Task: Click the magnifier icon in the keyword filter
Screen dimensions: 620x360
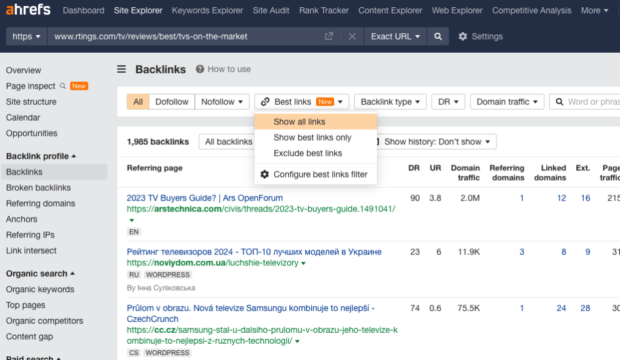Action: [x=559, y=102]
